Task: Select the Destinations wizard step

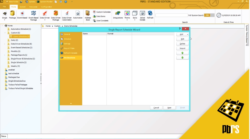Action: 71,58
